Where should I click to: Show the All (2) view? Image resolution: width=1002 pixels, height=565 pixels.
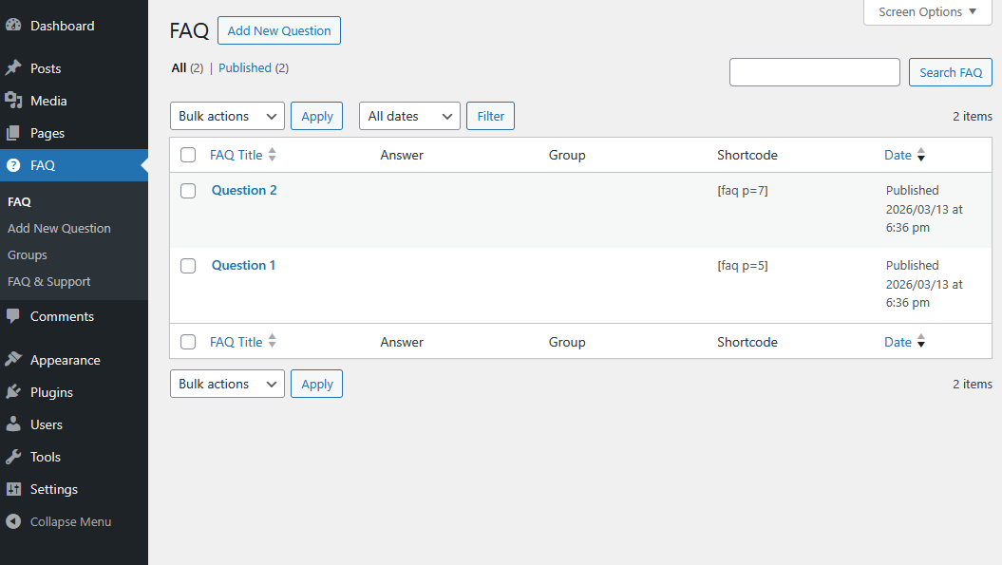pos(187,67)
